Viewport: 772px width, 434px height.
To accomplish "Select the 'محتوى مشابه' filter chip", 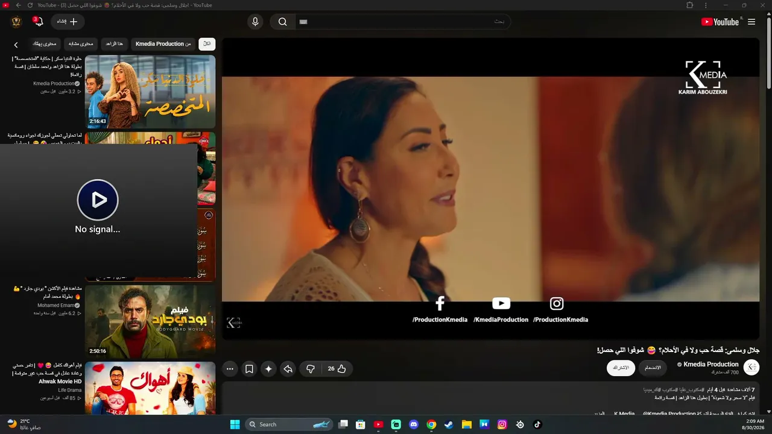I will click(x=81, y=44).
